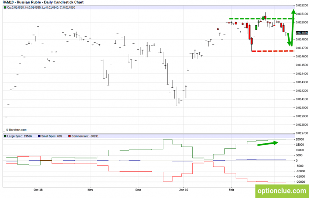Click the 0.014100 price axis label
Screen dimensions: 309x198
click(x=302, y=99)
